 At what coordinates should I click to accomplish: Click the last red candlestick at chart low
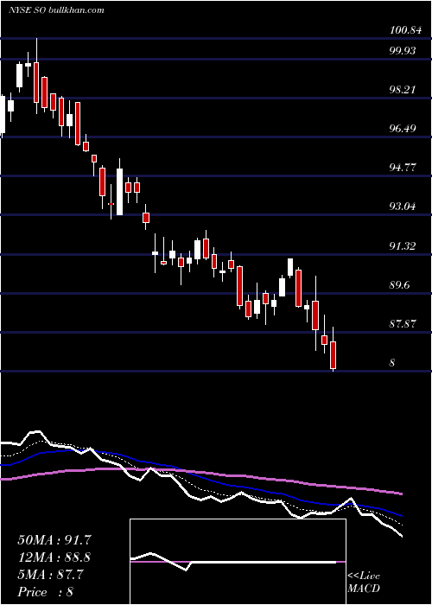pyautogui.click(x=334, y=354)
